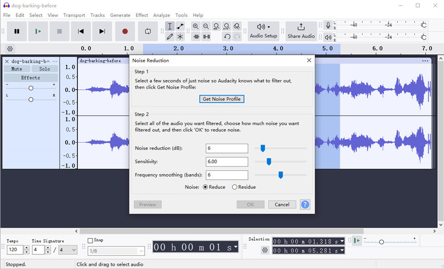
Task: Open timeline options gear icon
Action: coord(10,49)
